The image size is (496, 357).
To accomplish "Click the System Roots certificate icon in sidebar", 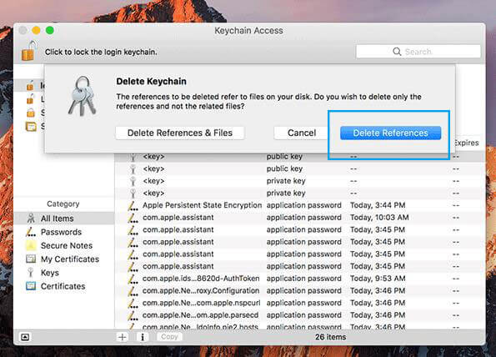I will click(x=31, y=126).
